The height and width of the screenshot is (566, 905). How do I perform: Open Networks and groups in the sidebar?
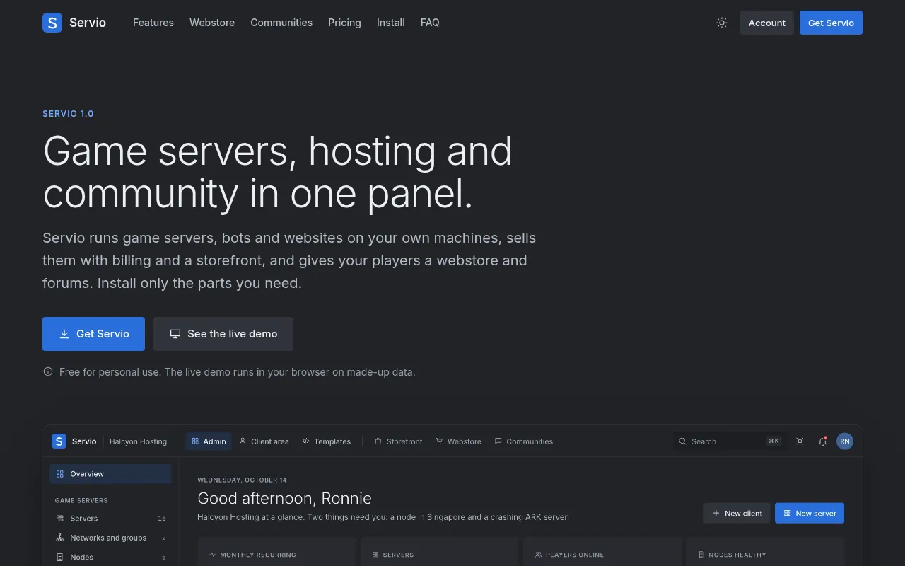[110, 538]
